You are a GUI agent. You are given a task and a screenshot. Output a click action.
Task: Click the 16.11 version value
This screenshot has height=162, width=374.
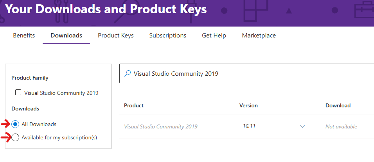[249, 126]
